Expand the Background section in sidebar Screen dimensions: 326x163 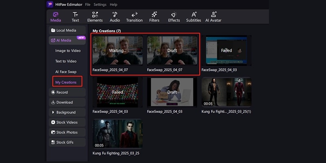(66, 112)
